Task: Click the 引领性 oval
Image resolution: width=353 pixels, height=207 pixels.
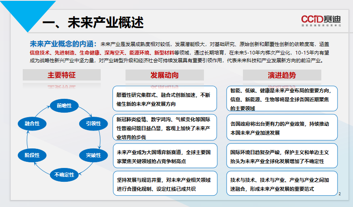Action: 93,124
